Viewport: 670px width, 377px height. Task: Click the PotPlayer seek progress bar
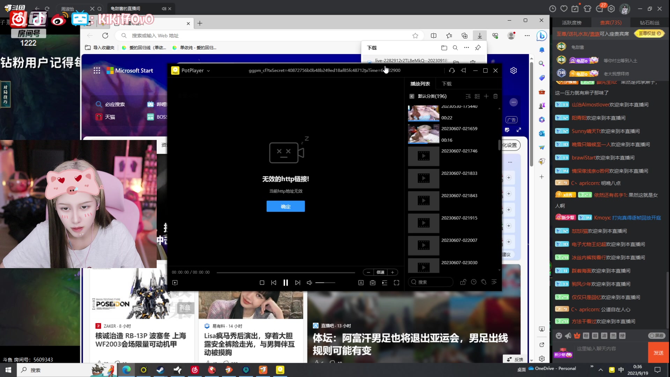click(285, 272)
